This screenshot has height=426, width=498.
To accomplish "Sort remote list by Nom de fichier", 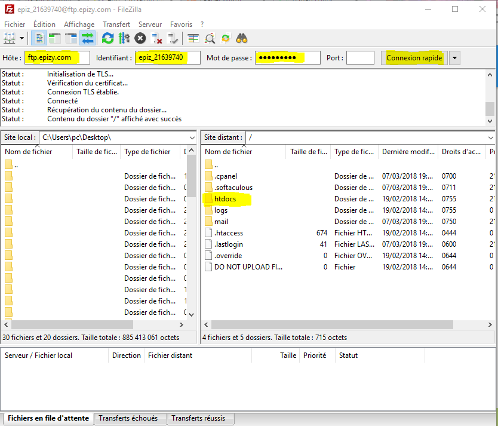I will click(244, 152).
